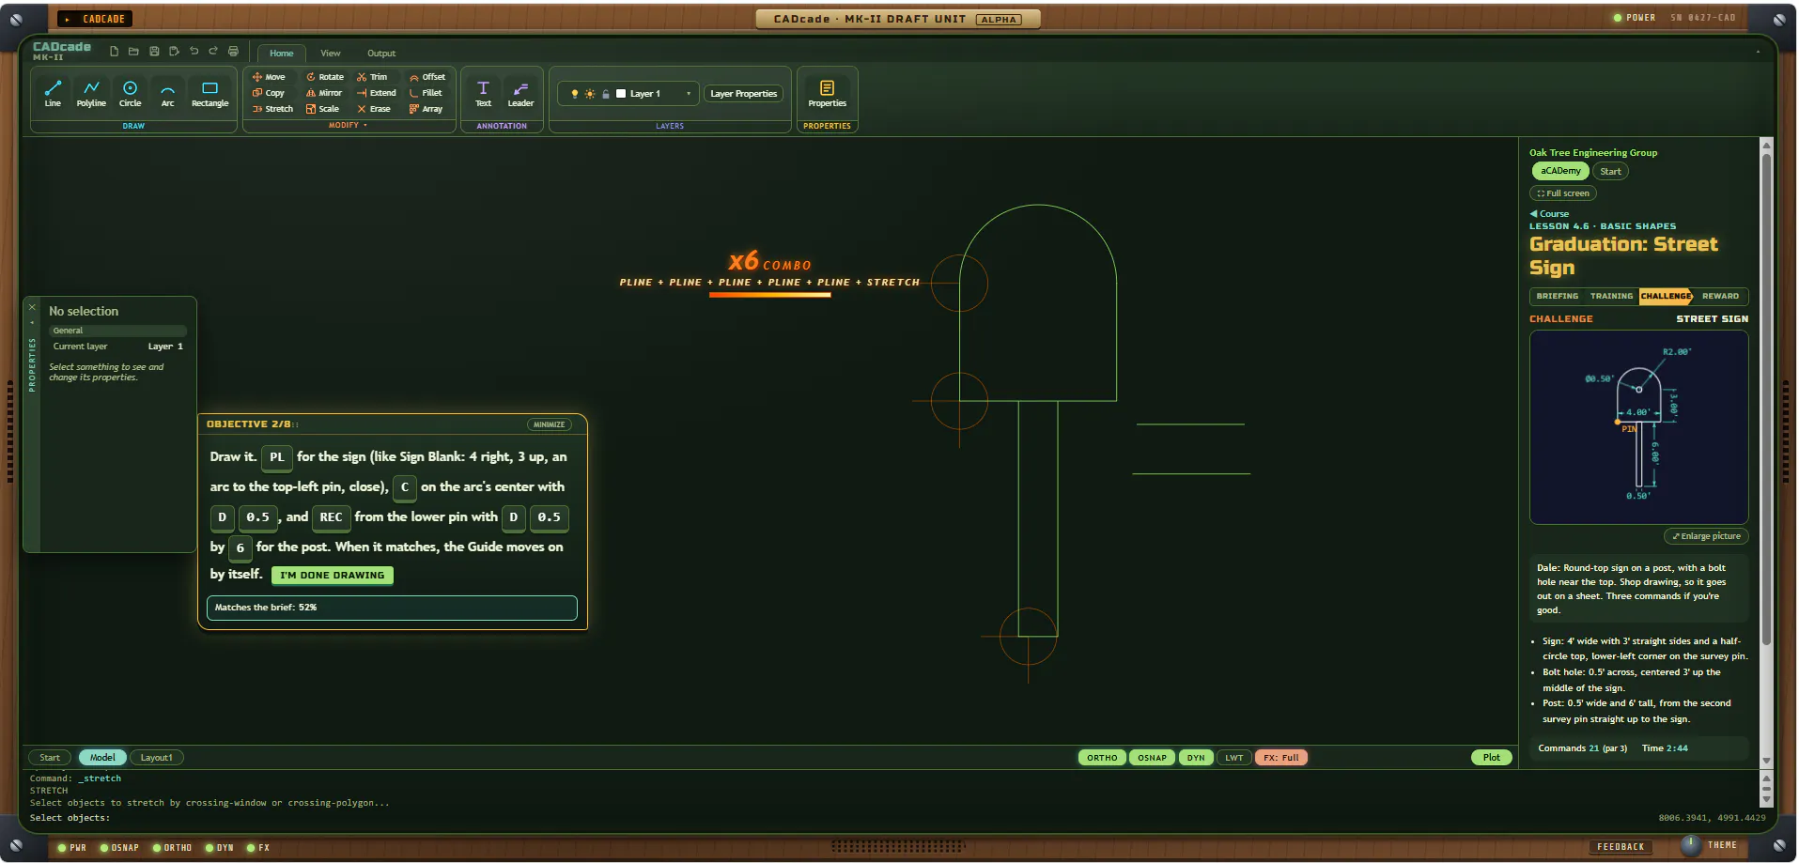Activate the Erase tool
The image size is (1799, 863).
(374, 109)
